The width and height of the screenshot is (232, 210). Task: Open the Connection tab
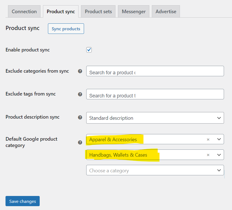(x=24, y=12)
